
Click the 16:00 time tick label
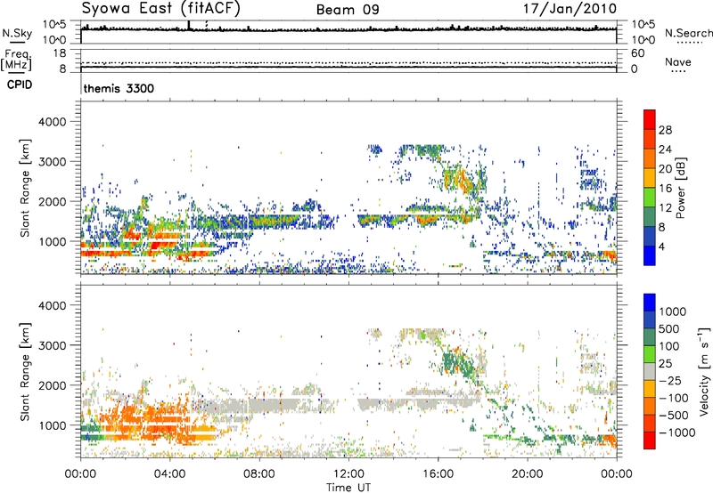pyautogui.click(x=438, y=474)
